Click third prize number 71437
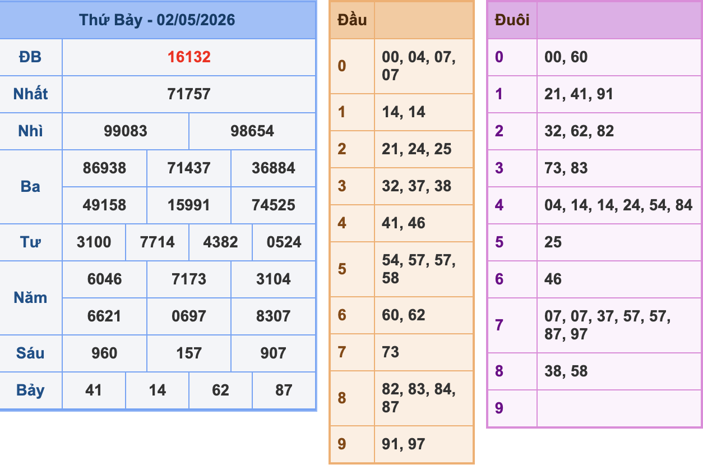Viewport: 703px width, 469px height. click(x=189, y=168)
